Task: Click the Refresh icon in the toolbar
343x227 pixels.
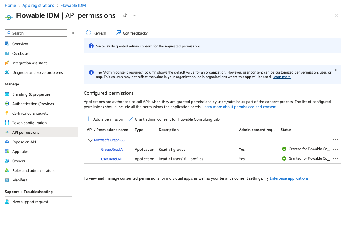Action: [89, 33]
